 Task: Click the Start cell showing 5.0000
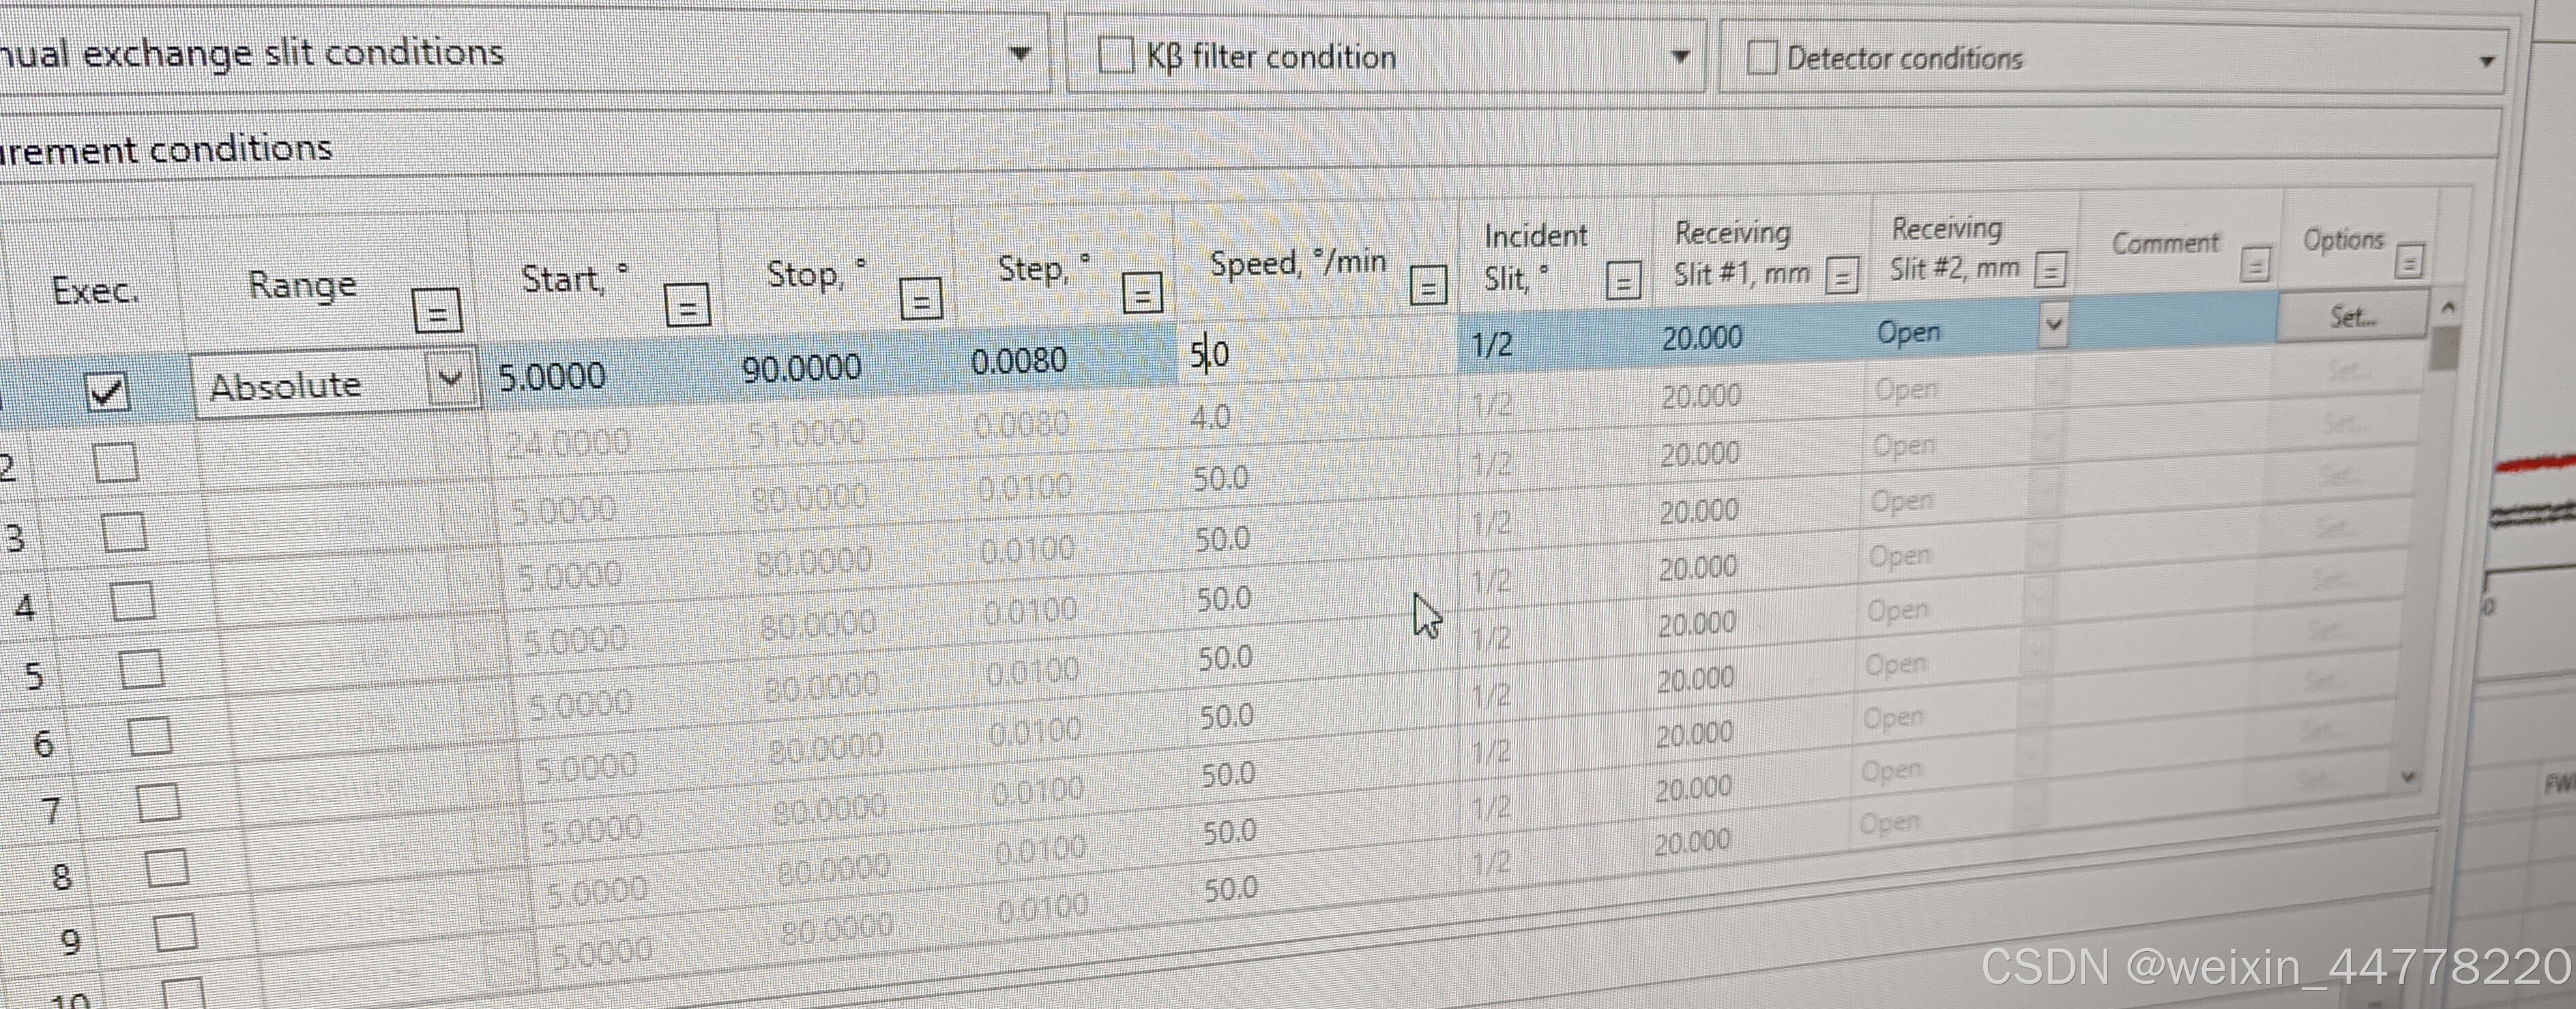pos(552,376)
